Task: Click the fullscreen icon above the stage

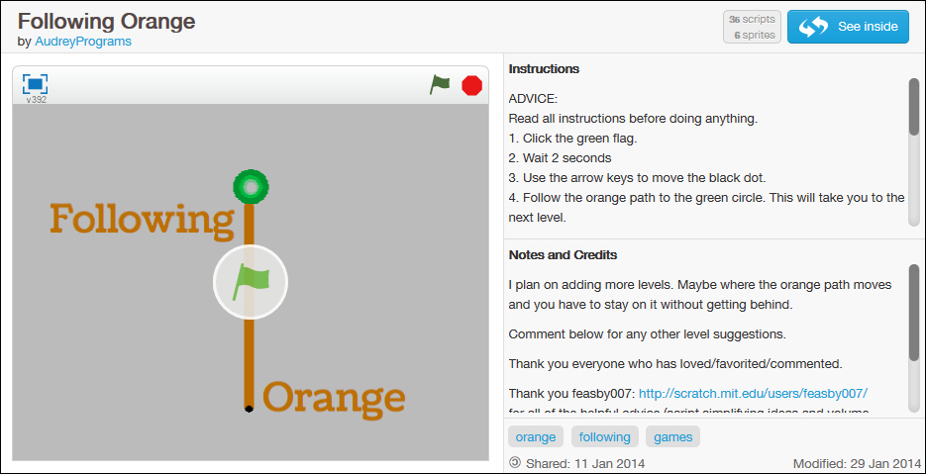Action: coord(35,84)
